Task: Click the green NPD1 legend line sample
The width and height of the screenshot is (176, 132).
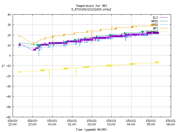Action: pos(164,21)
